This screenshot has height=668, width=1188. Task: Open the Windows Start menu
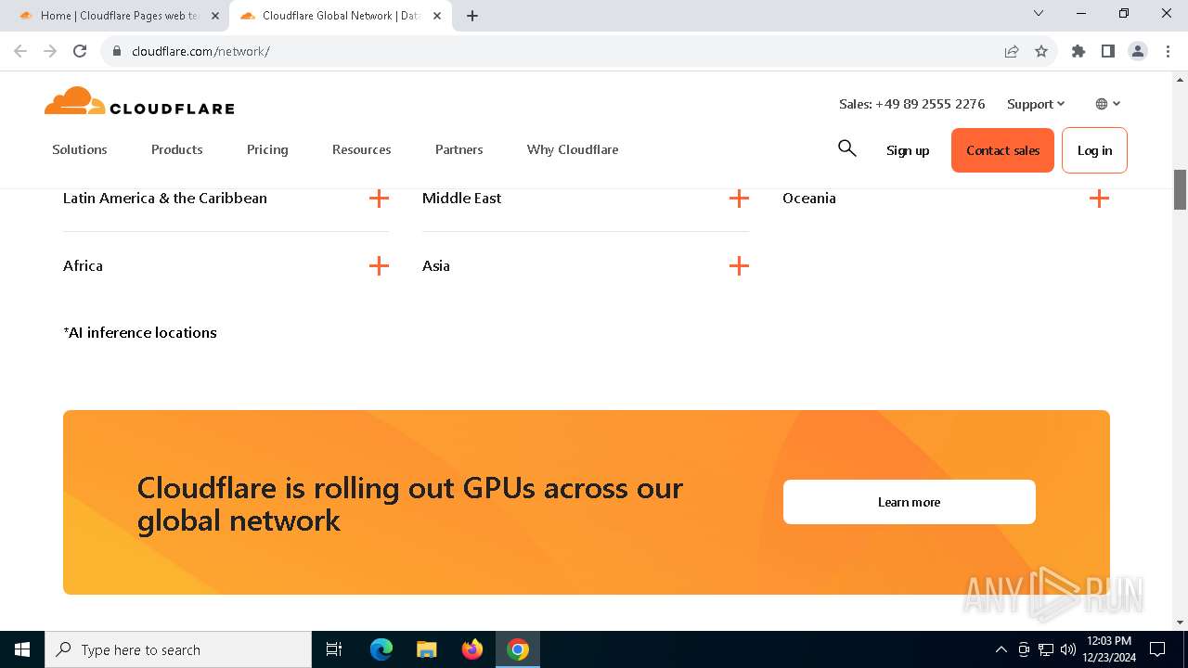(22, 649)
